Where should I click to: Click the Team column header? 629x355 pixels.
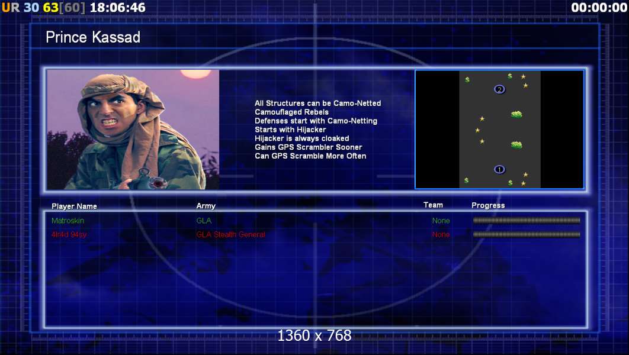tap(433, 205)
